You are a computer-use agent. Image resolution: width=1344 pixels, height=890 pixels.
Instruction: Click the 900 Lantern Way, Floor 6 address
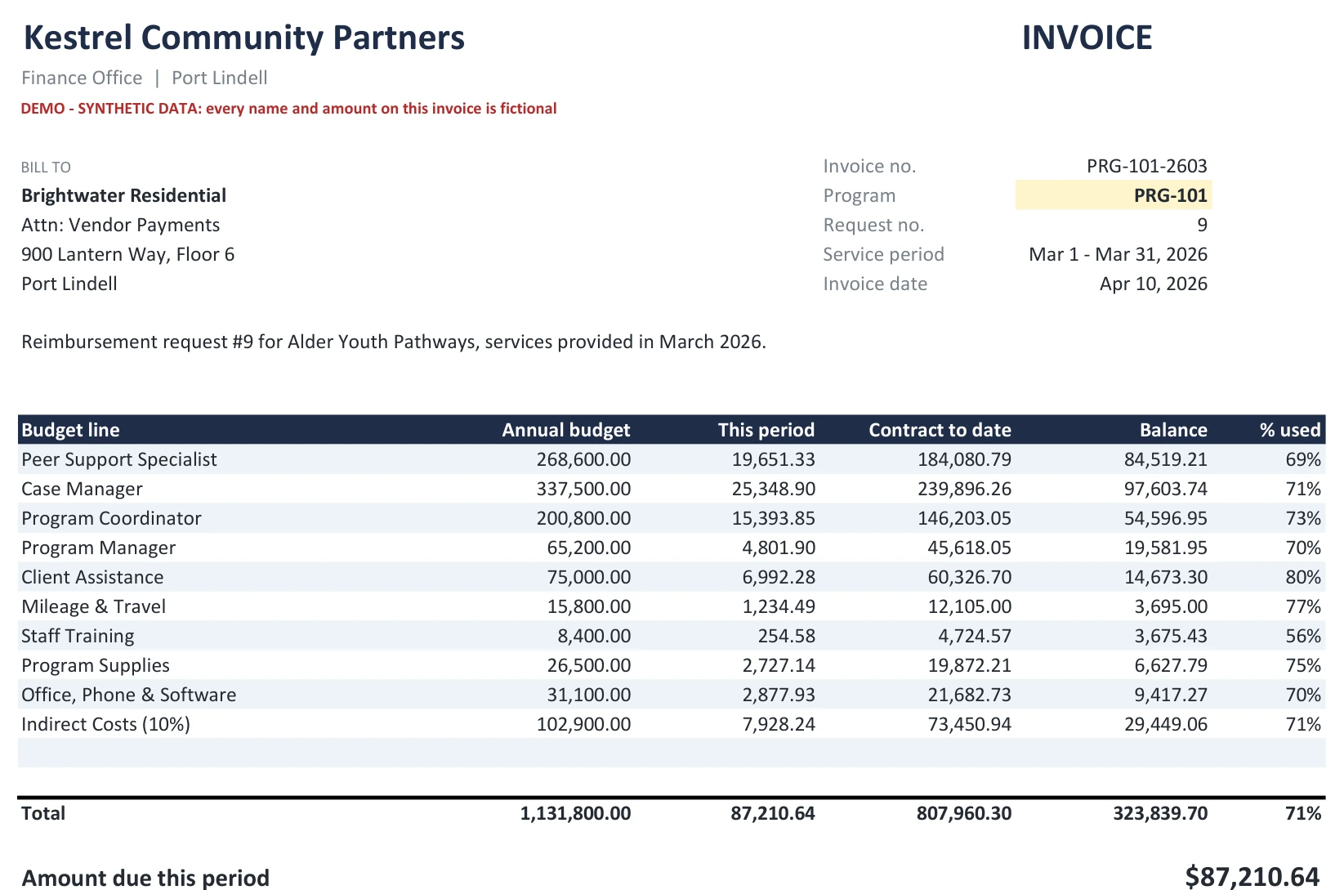point(127,254)
